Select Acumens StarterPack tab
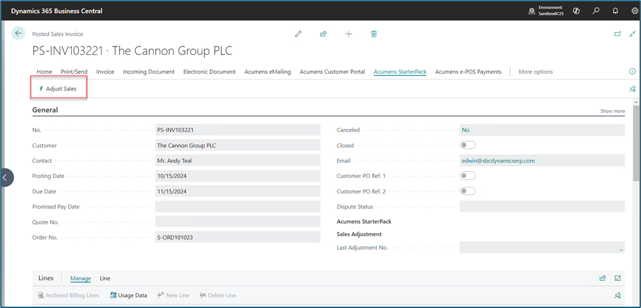Image resolution: width=641 pixels, height=308 pixels. pyautogui.click(x=400, y=71)
